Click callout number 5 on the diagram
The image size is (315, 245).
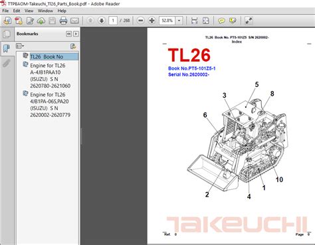257,84
